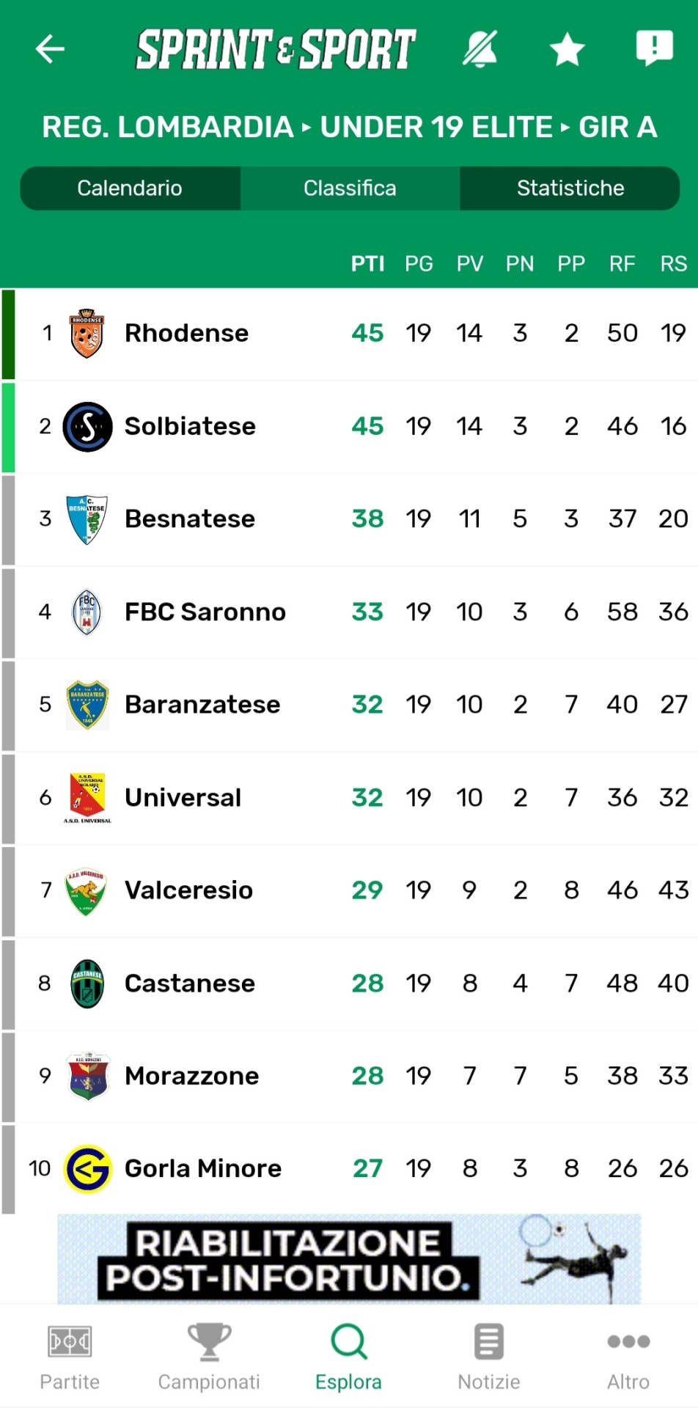Viewport: 698px width, 1408px height.
Task: Open the FBC Saronno team page
Action: pyautogui.click(x=205, y=612)
